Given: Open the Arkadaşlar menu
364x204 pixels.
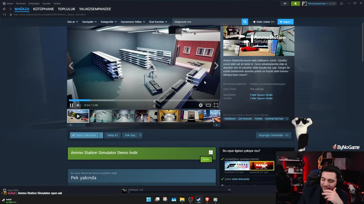Looking at the screenshot, I should coord(34,3).
